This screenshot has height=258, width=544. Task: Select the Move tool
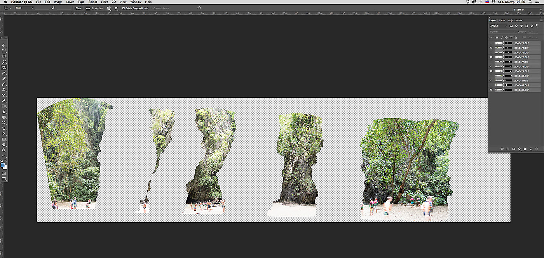tap(4, 45)
